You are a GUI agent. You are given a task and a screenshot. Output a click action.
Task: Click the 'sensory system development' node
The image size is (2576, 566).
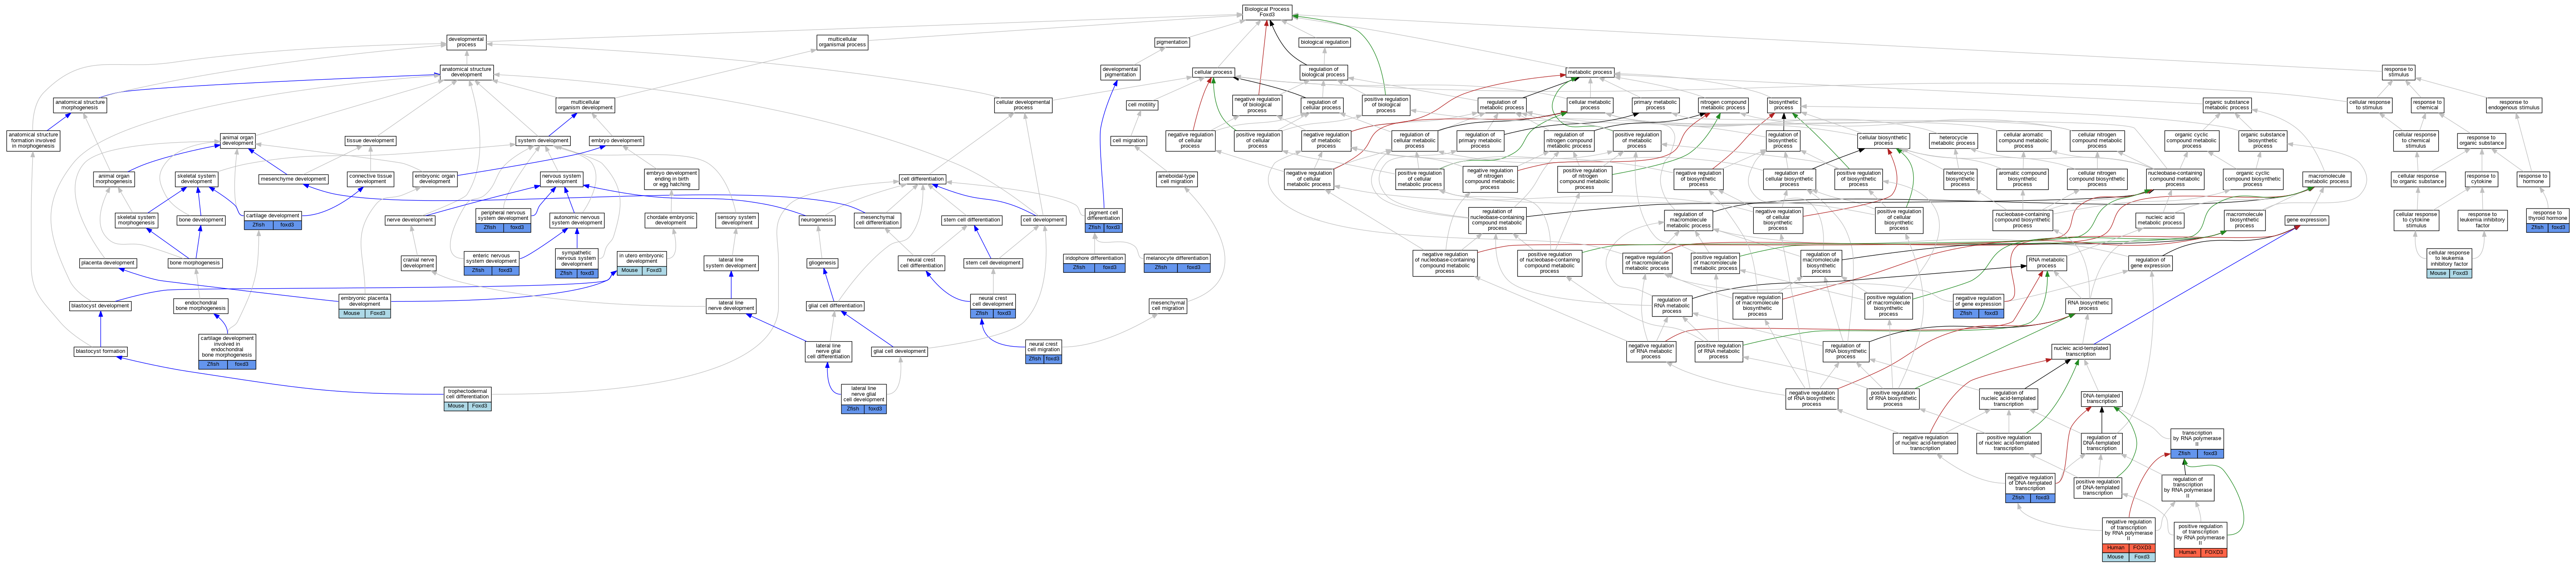click(737, 220)
